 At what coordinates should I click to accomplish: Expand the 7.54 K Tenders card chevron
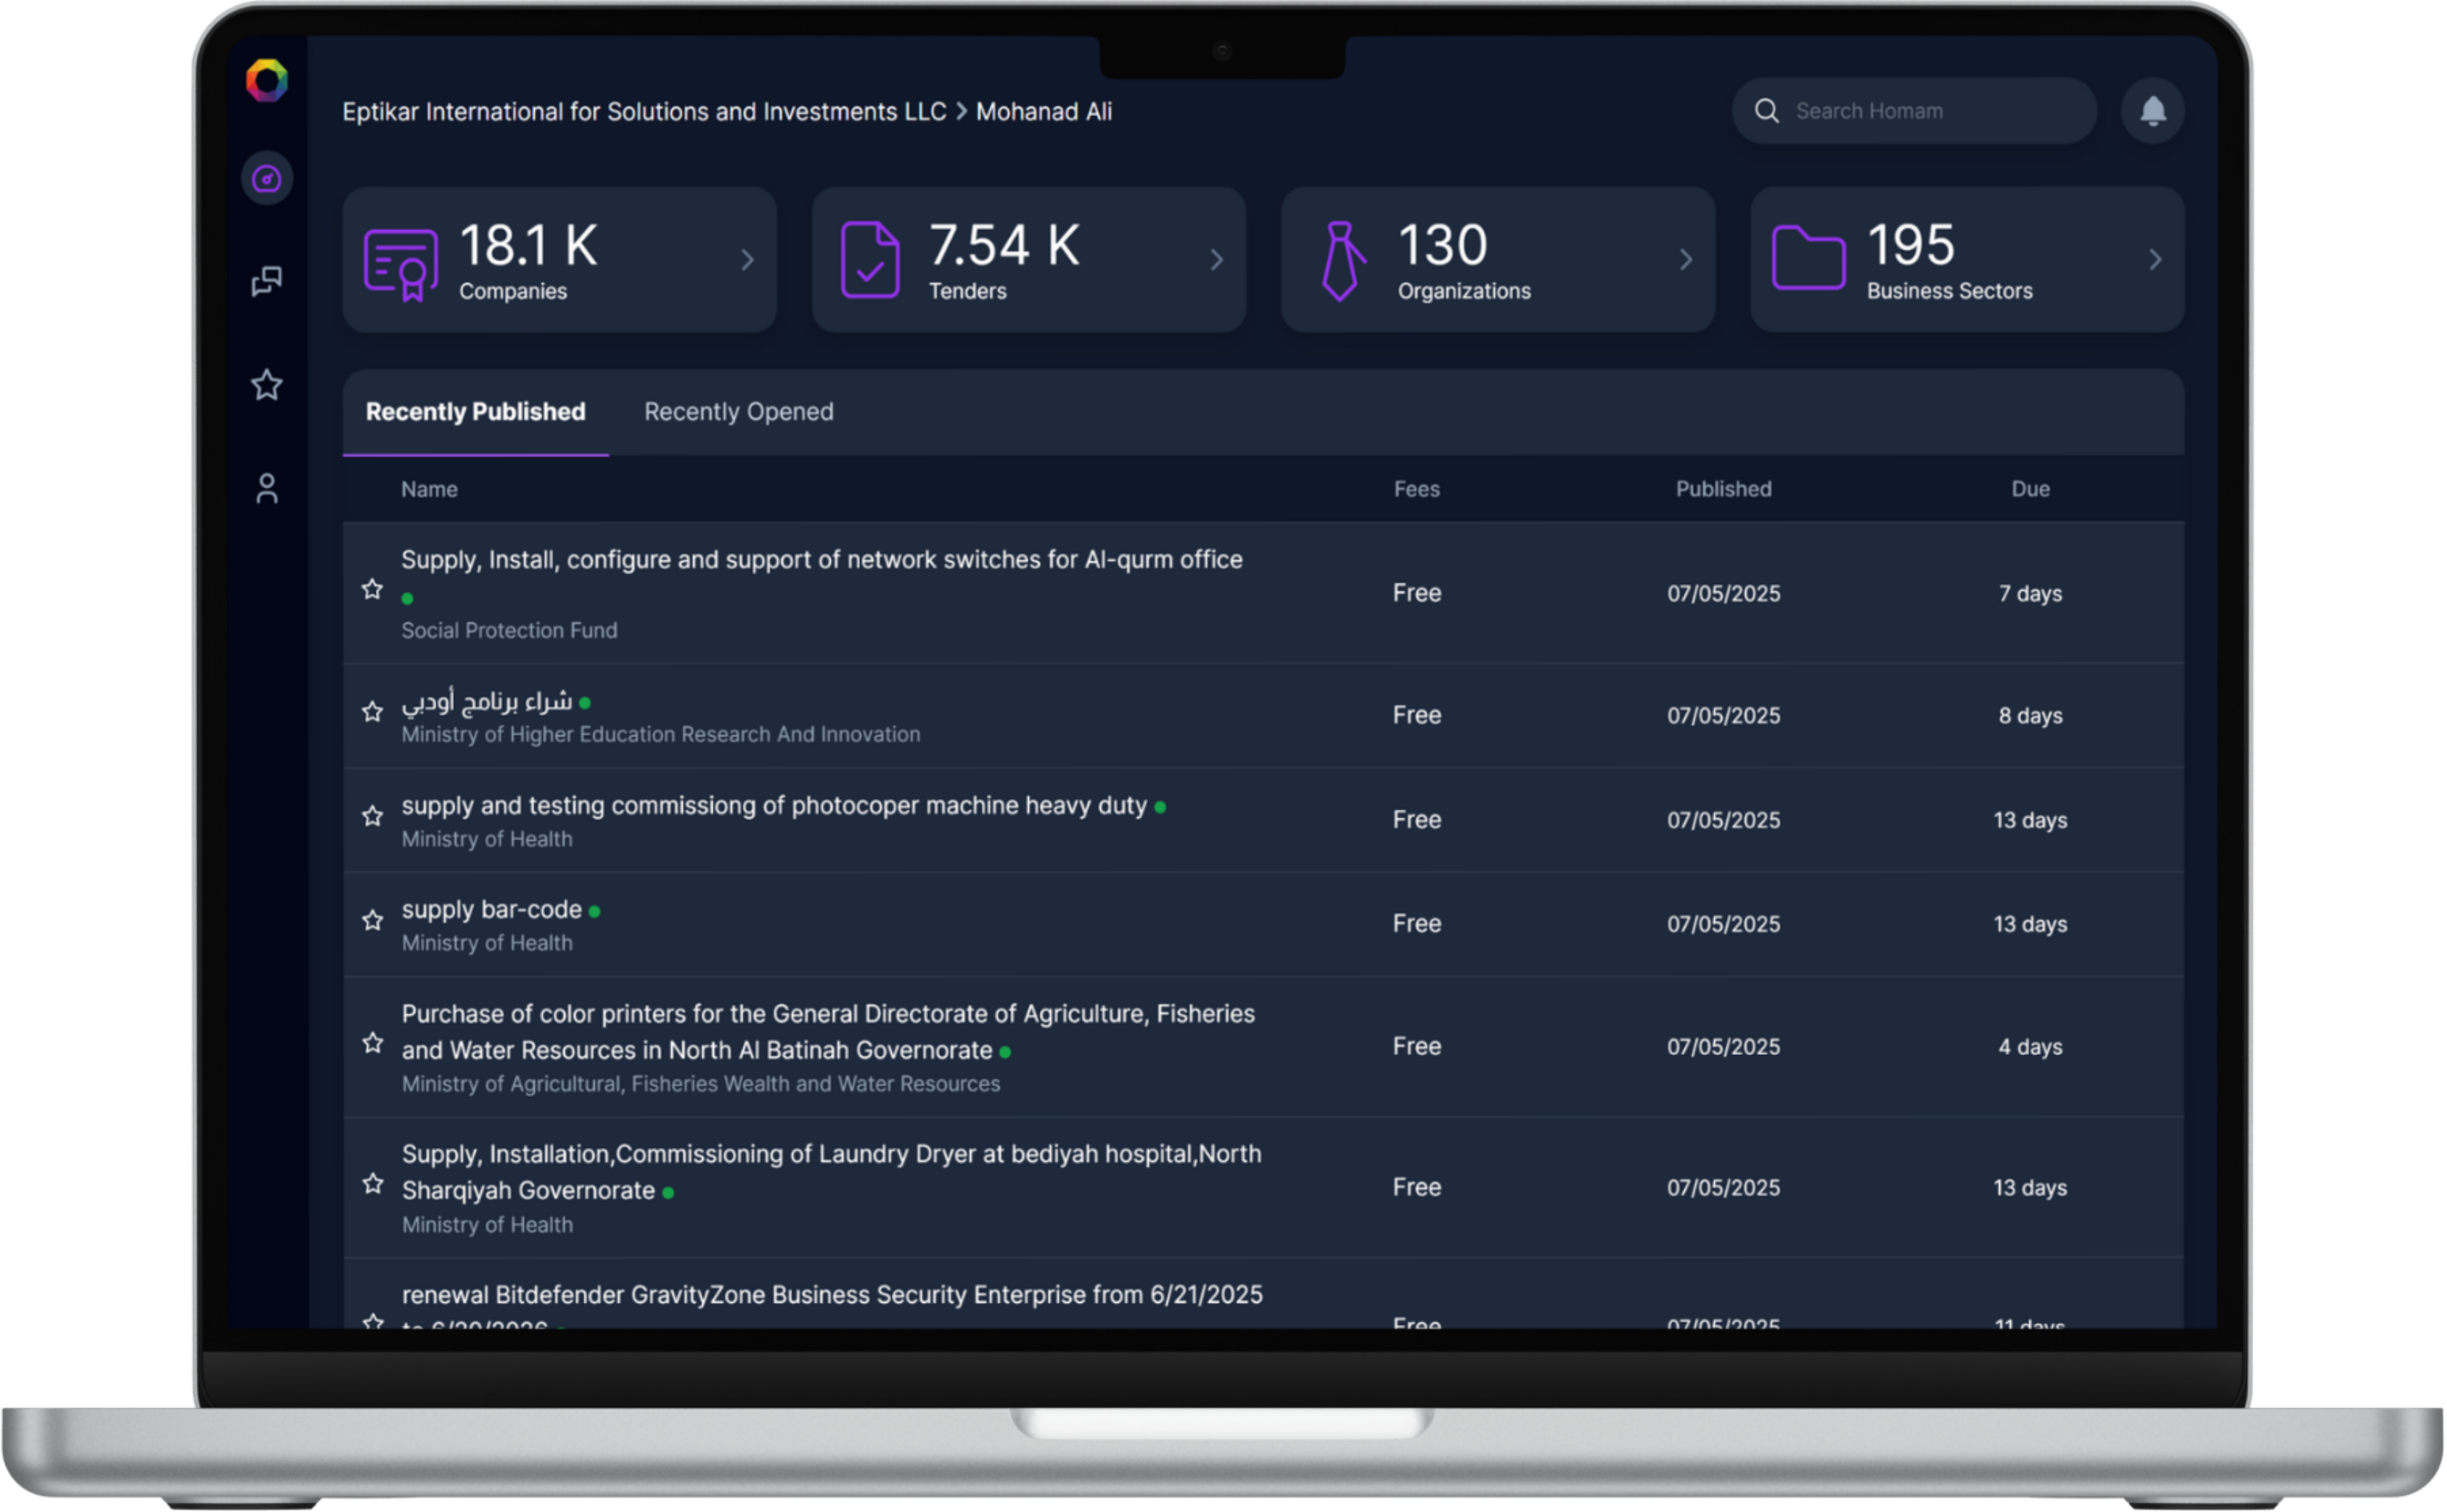click(1217, 259)
